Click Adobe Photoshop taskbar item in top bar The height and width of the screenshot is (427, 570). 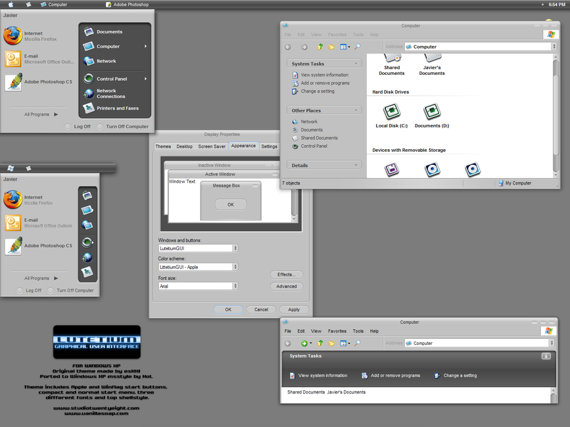[x=128, y=5]
